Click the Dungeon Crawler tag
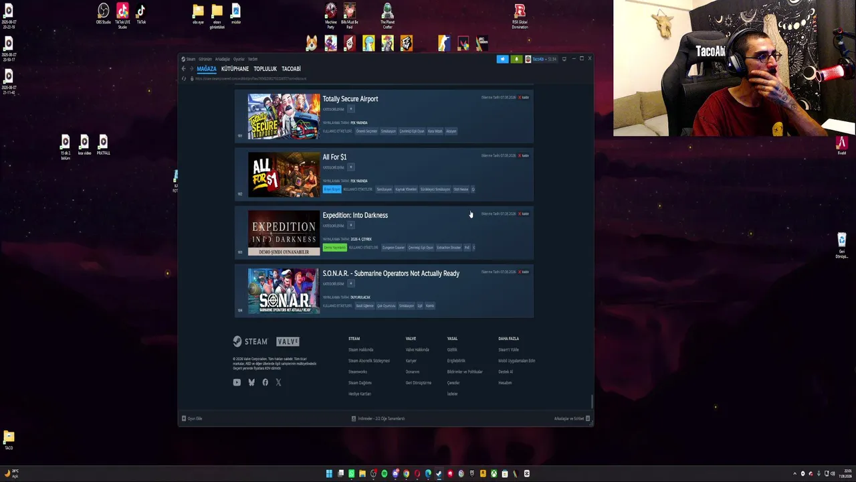The width and height of the screenshot is (856, 482). (x=394, y=248)
